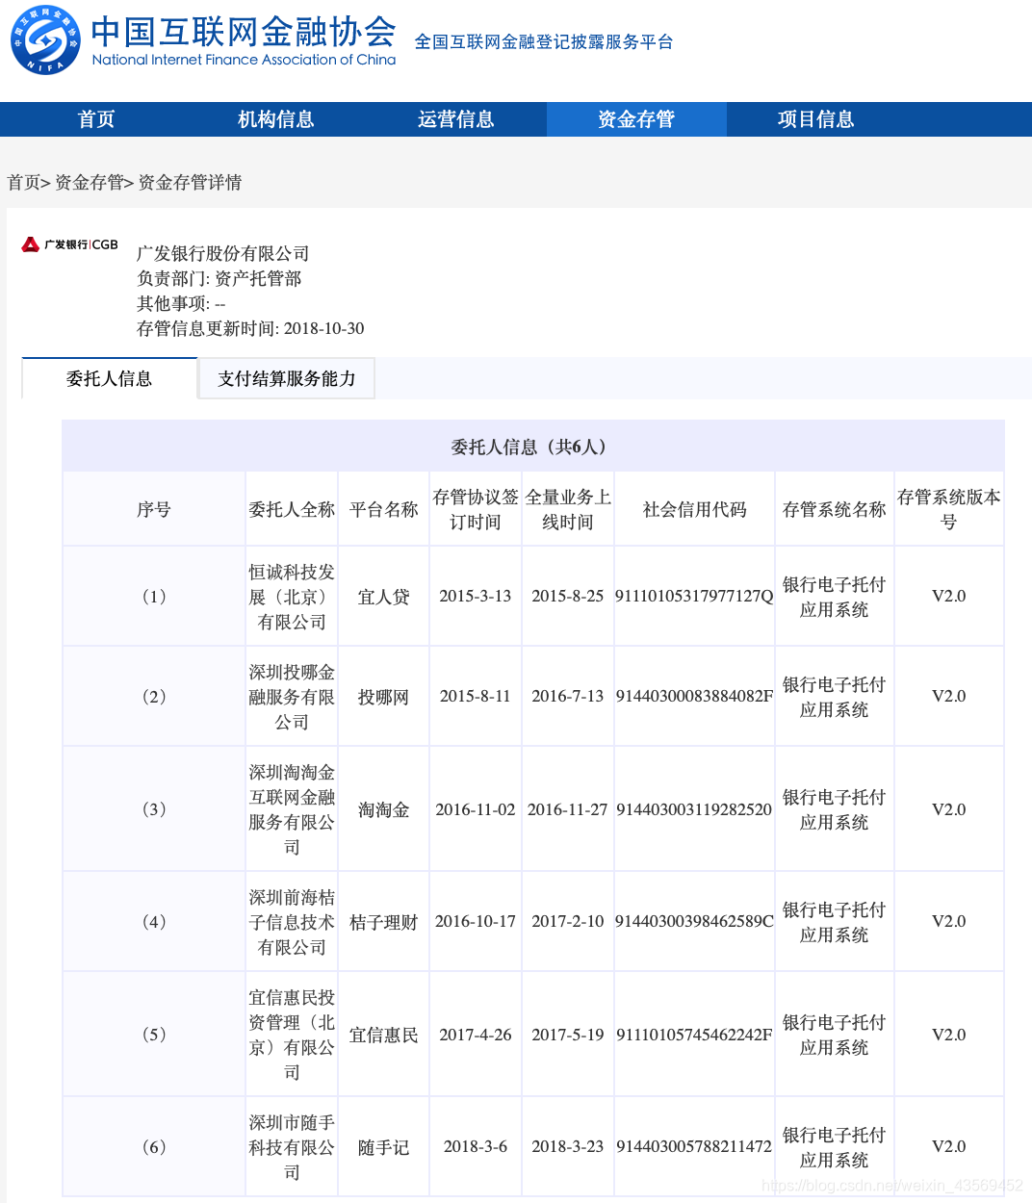This screenshot has width=1032, height=1203.
Task: Open the 机构信息 navigation menu item
Action: tap(276, 119)
